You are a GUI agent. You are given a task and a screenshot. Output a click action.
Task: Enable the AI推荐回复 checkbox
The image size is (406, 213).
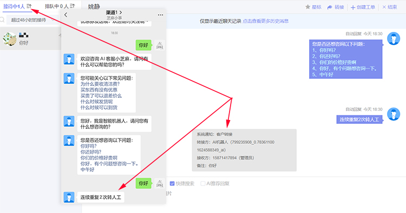(203, 183)
